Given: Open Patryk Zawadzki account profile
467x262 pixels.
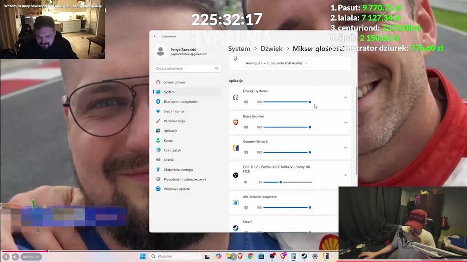Looking at the screenshot, I should (x=181, y=51).
